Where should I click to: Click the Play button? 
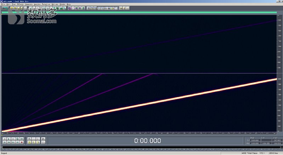tap(9, 139)
